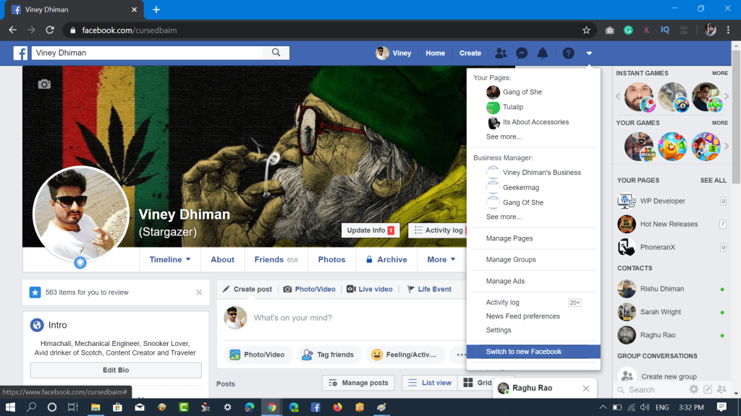
Task: Expand the More dropdown tab
Action: (x=441, y=259)
